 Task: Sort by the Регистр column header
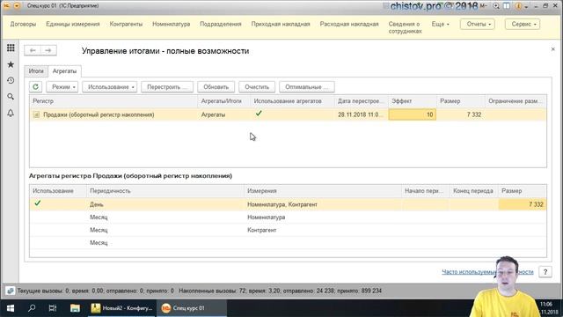[x=113, y=101]
